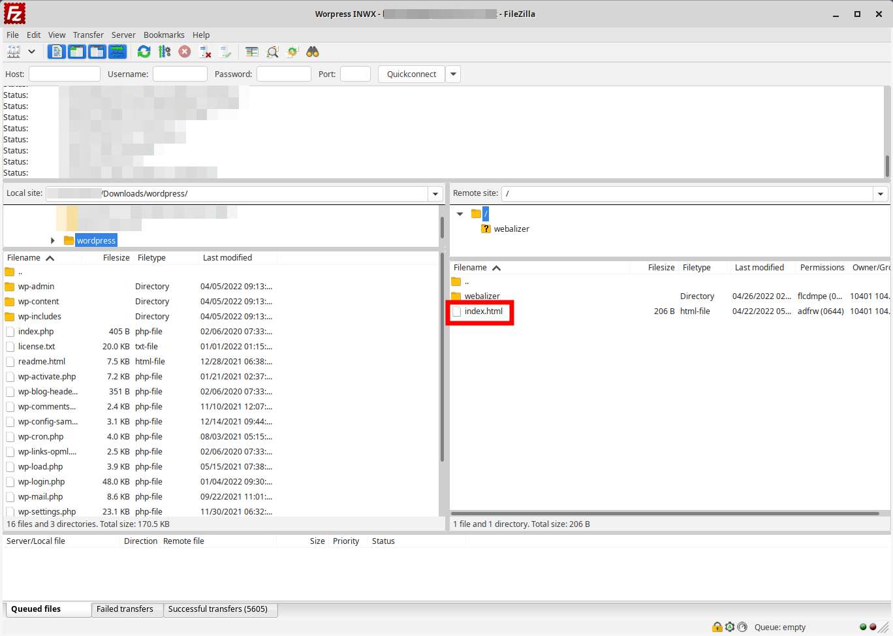Select readme.html file
Viewport: 893px width, 636px height.
point(42,362)
